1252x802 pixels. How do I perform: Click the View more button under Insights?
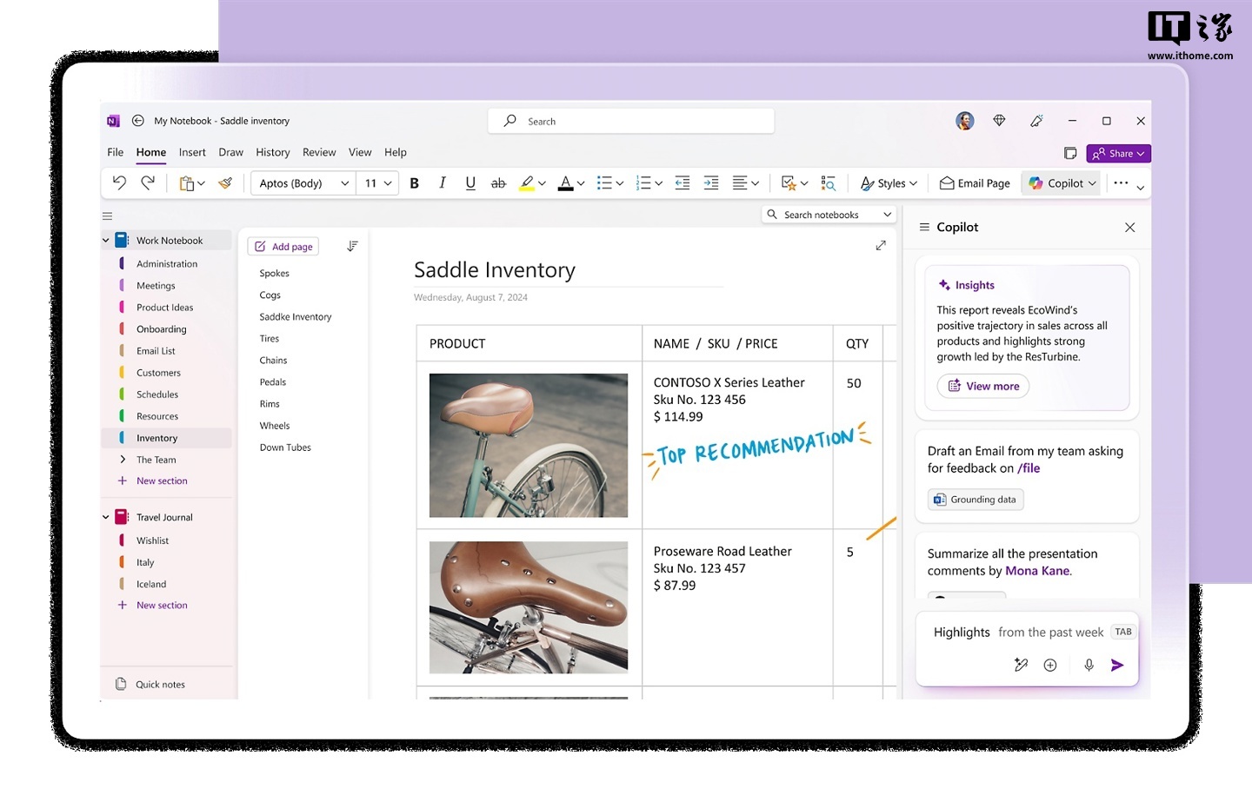(x=982, y=386)
